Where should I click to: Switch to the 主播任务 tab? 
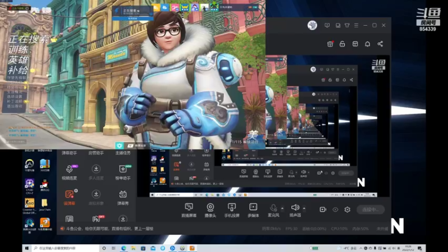123,153
